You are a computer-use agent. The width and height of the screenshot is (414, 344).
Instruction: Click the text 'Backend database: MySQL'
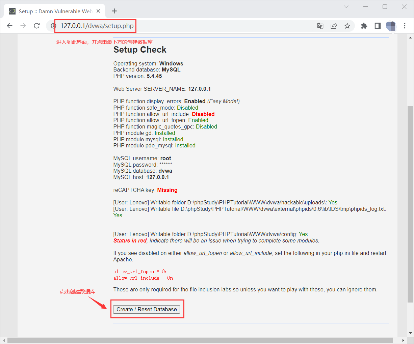[x=147, y=69]
